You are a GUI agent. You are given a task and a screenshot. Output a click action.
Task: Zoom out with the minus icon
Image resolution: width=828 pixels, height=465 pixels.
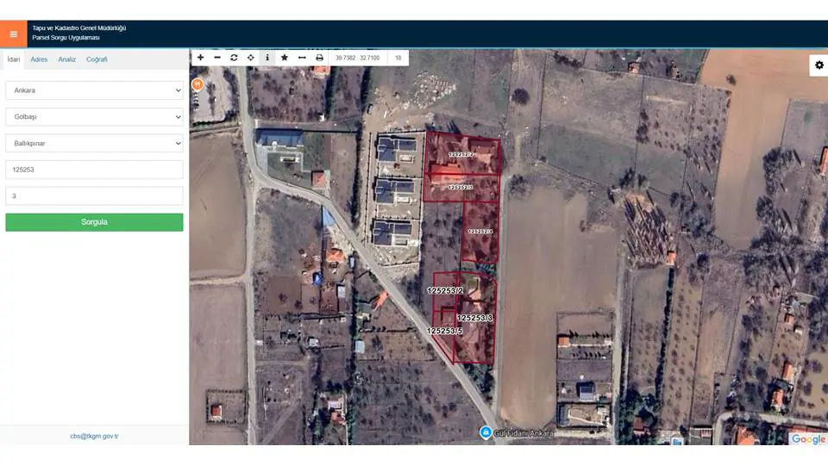217,58
